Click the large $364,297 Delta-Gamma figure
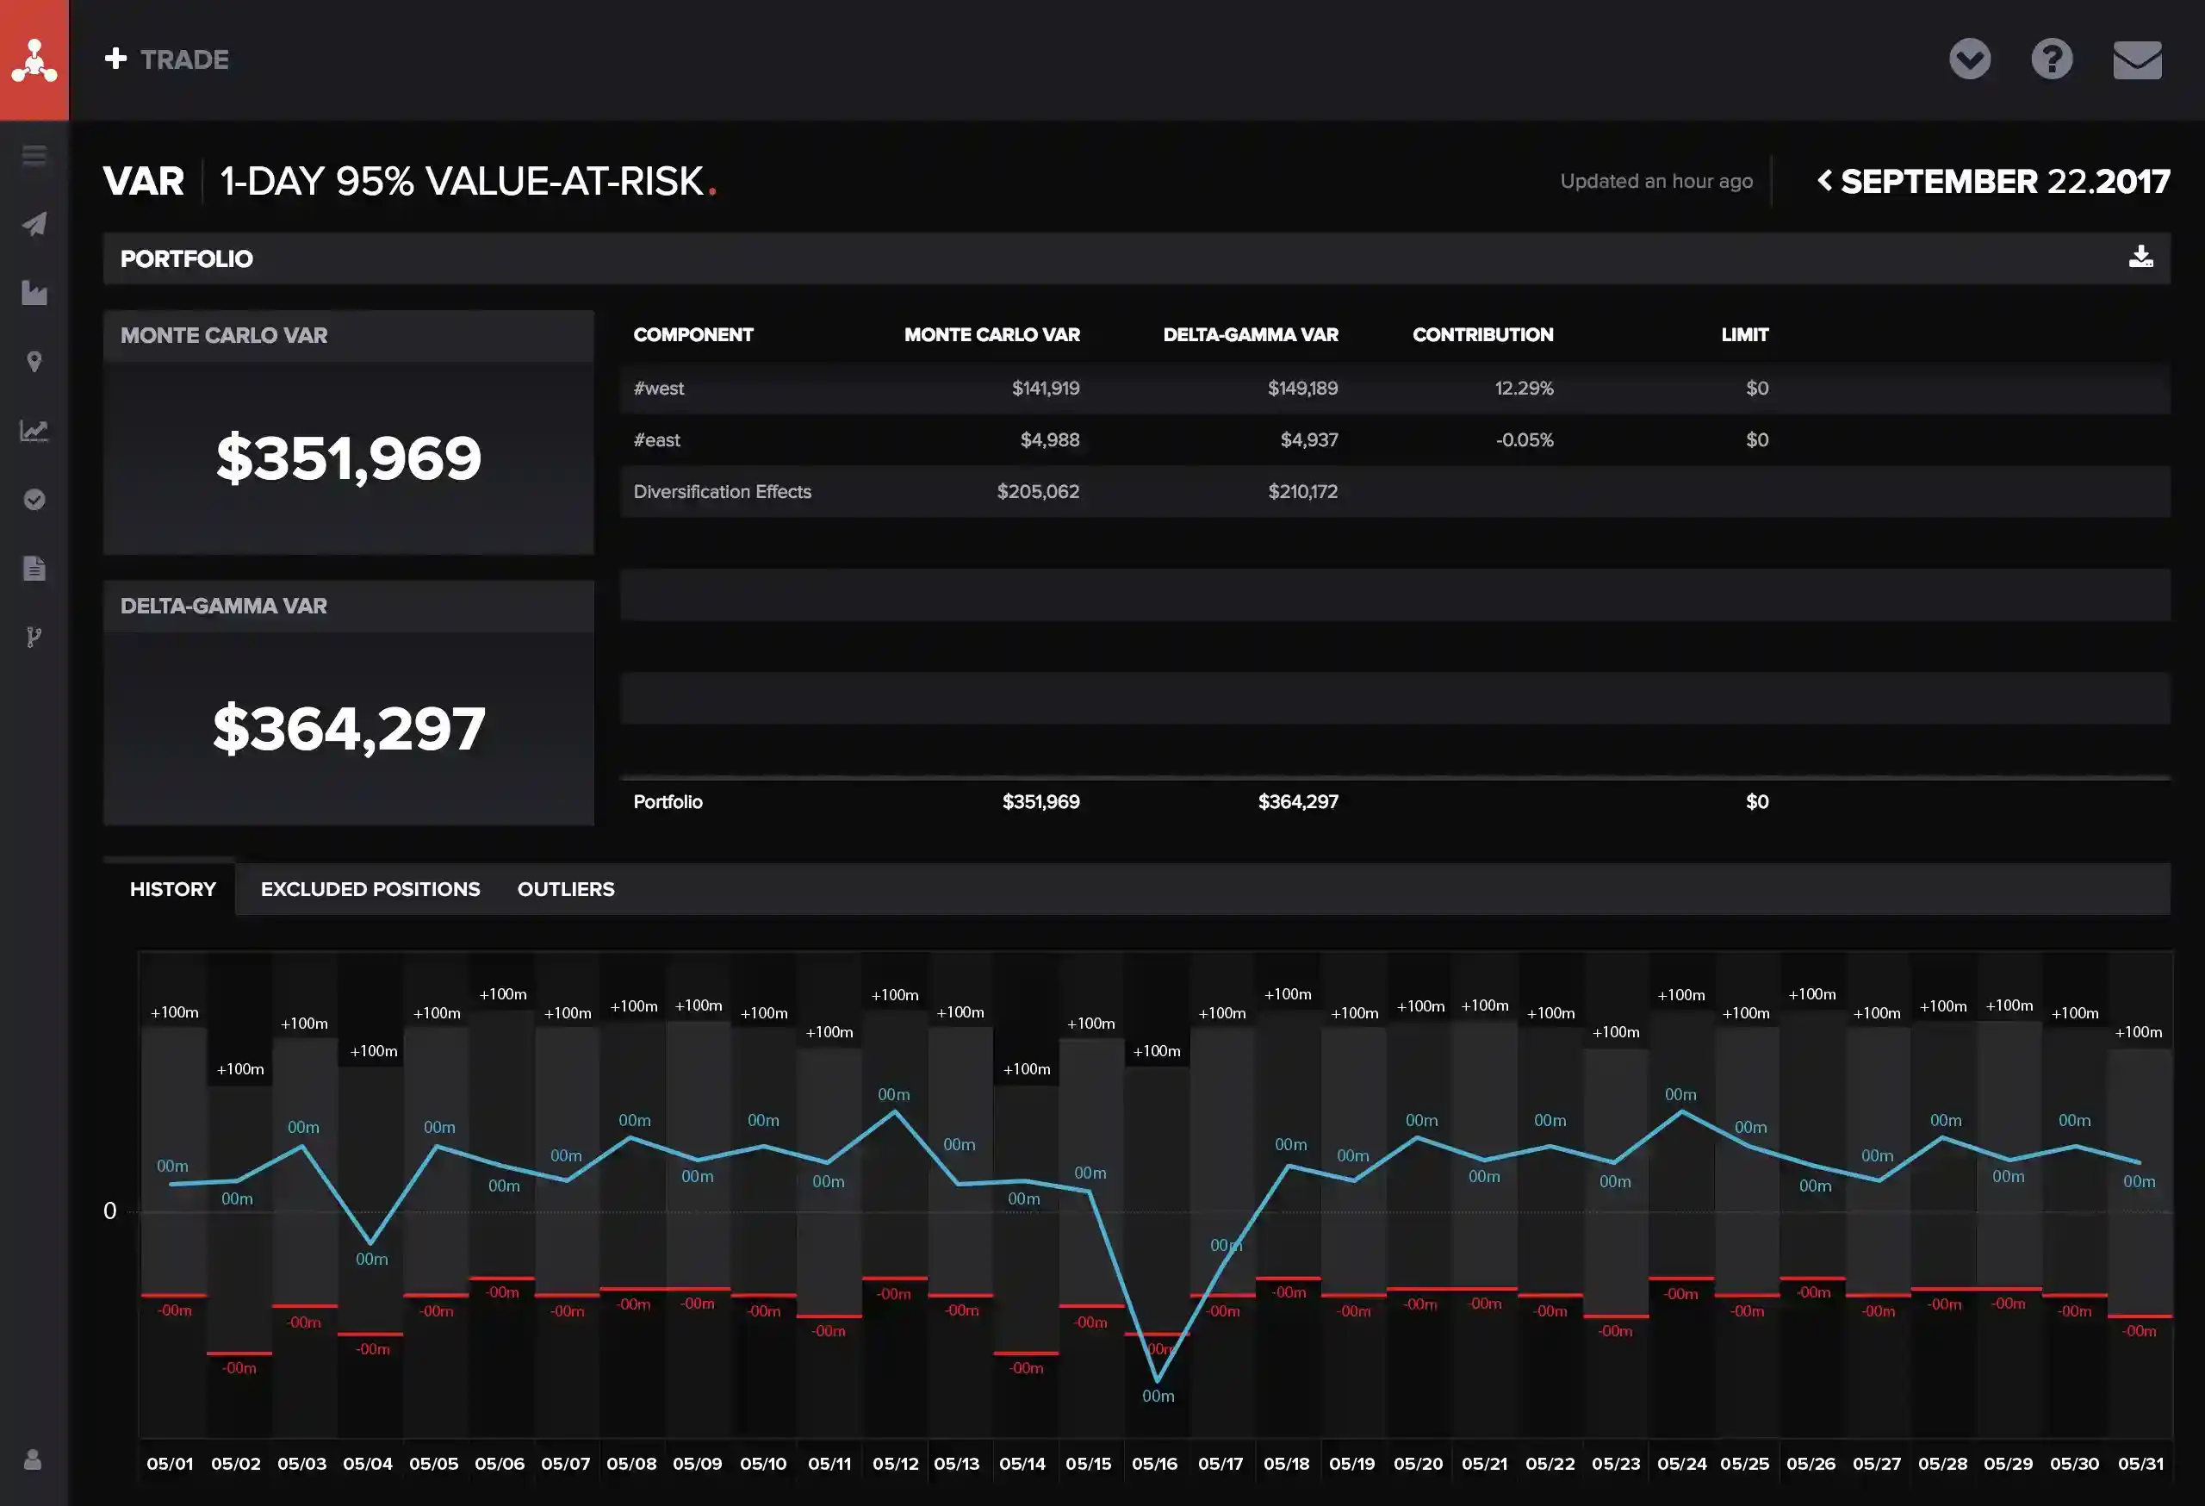Screen dimensions: 2205x1506 coord(348,729)
